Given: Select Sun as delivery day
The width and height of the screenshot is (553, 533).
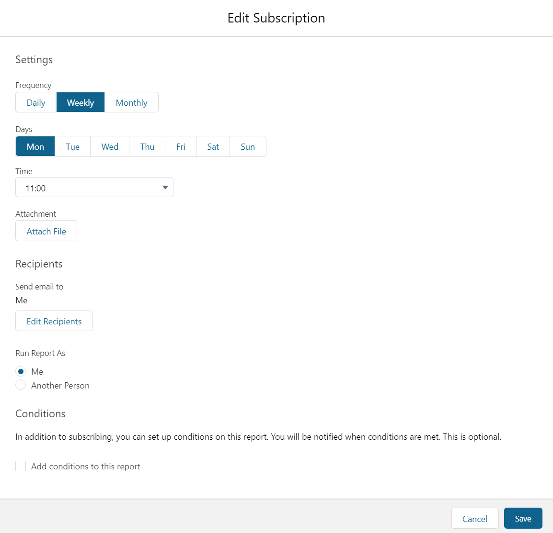Looking at the screenshot, I should 248,146.
